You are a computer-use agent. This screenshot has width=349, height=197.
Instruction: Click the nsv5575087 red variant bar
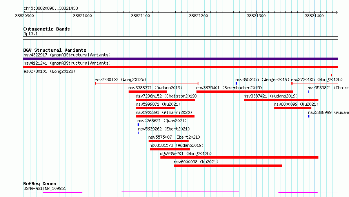click(x=169, y=141)
